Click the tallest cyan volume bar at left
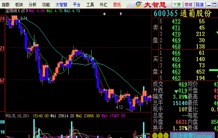This screenshot has height=138, width=218. click(x=34, y=128)
